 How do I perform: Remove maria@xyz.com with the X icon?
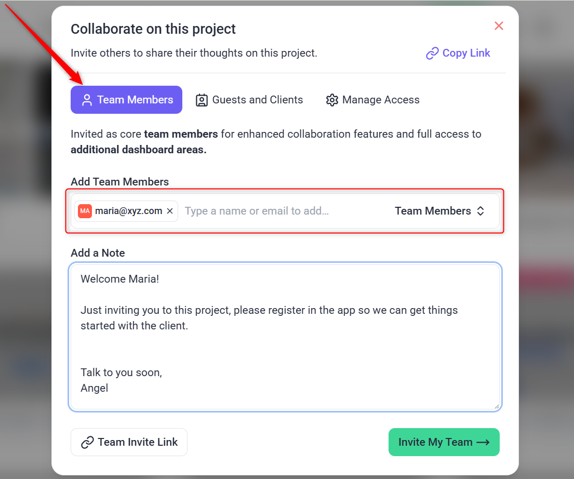170,211
